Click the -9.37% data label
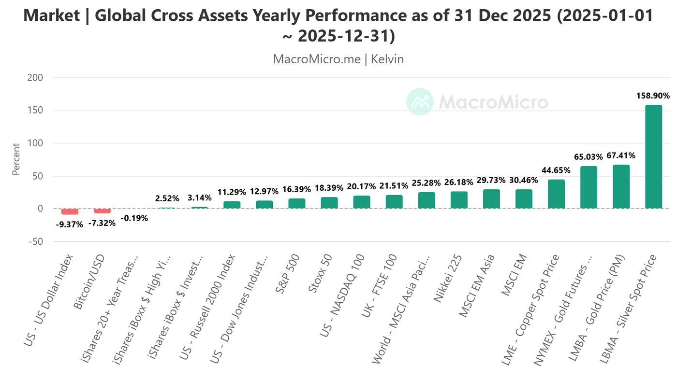The width and height of the screenshot is (677, 380). 70,224
